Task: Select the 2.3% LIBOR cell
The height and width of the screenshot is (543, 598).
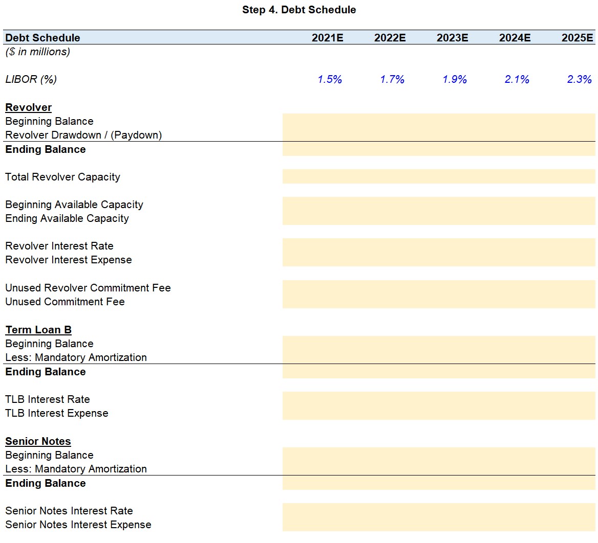Action: click(x=579, y=79)
